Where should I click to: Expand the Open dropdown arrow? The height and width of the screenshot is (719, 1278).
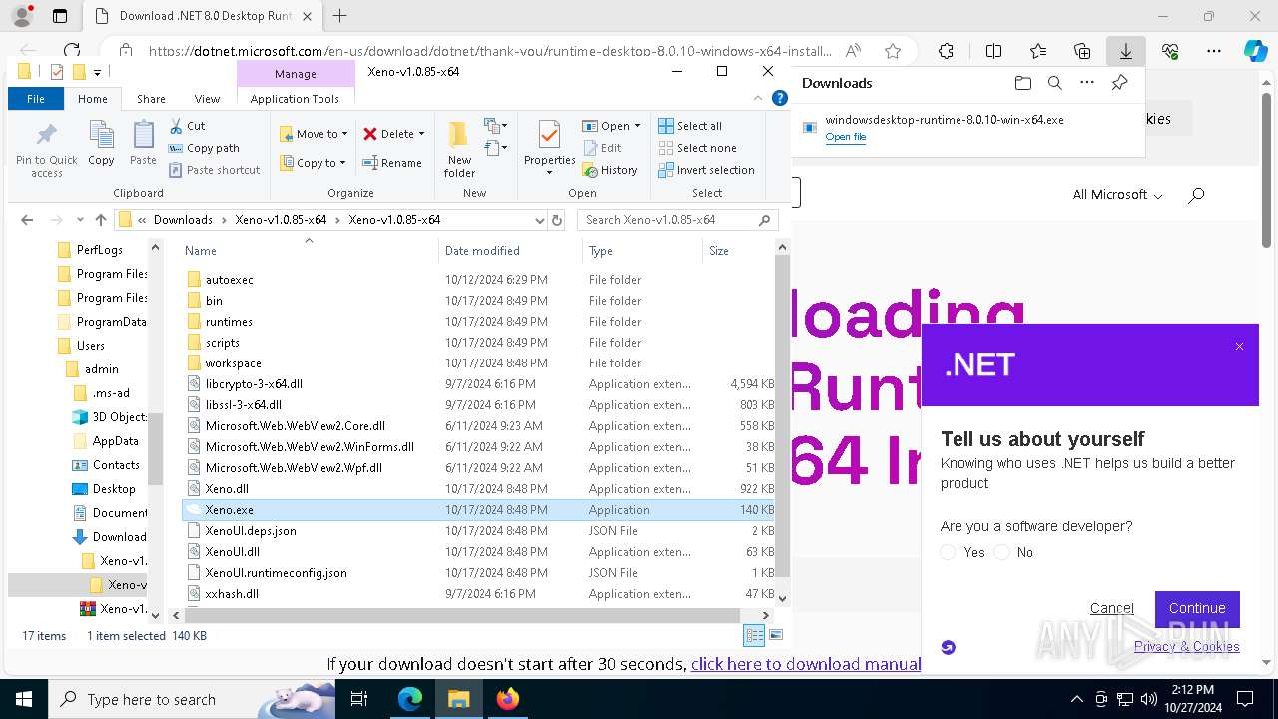click(x=637, y=126)
